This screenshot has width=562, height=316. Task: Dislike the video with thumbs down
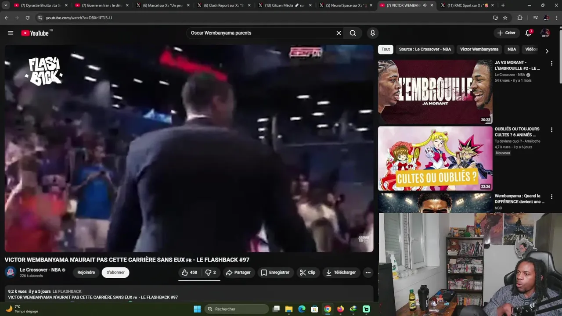[211, 273]
